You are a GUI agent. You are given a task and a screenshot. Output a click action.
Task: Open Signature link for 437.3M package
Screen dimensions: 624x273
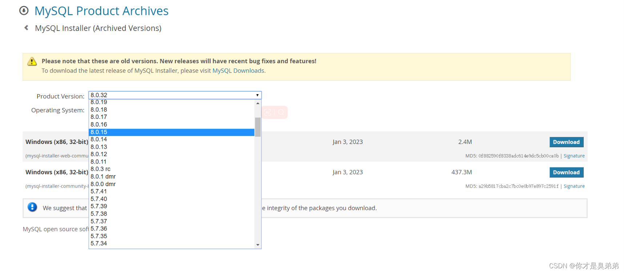tap(574, 186)
